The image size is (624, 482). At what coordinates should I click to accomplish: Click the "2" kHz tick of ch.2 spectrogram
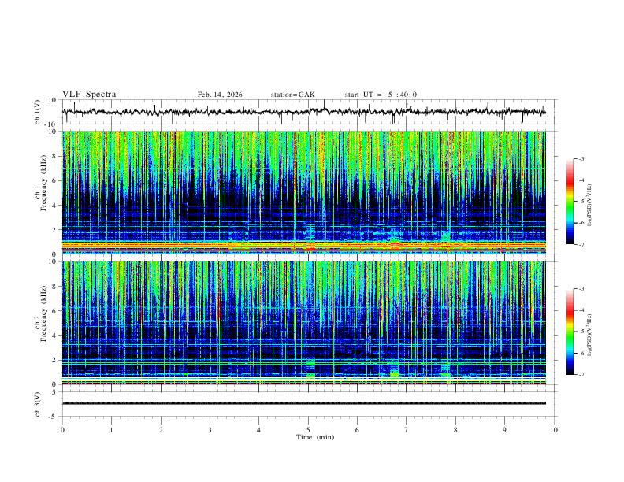(55, 360)
